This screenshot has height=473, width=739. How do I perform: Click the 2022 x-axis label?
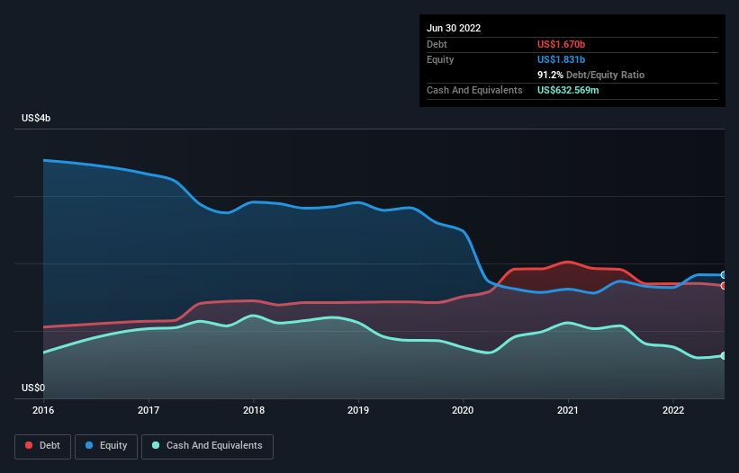coord(673,410)
